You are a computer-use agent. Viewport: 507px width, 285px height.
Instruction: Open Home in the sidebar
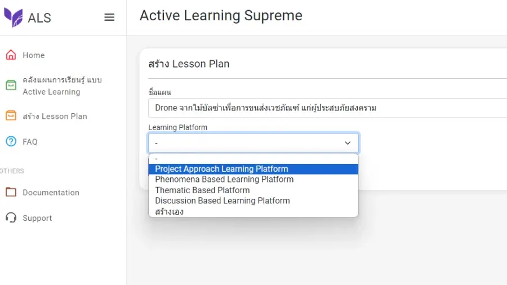point(34,55)
